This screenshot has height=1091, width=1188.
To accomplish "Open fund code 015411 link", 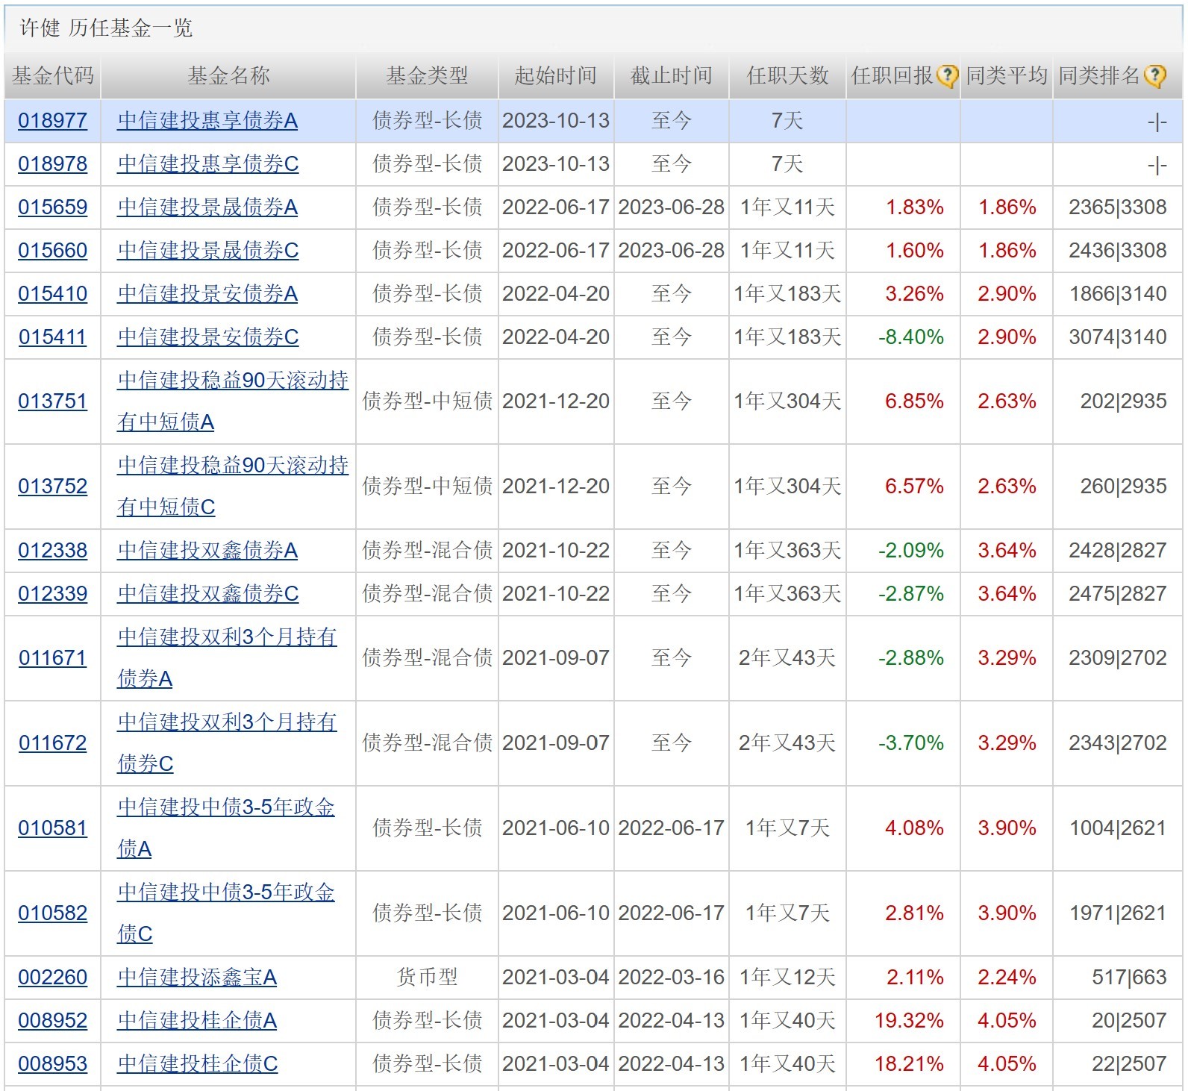I will (x=52, y=337).
